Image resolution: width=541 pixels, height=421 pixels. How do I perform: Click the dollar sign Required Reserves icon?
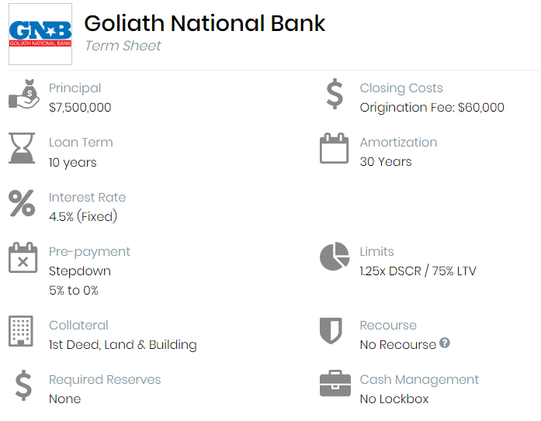pyautogui.click(x=23, y=385)
